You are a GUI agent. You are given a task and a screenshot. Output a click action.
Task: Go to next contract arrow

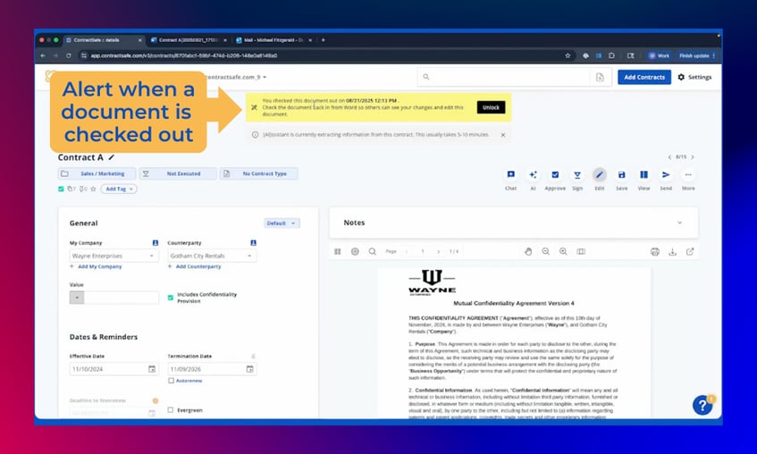(693, 157)
